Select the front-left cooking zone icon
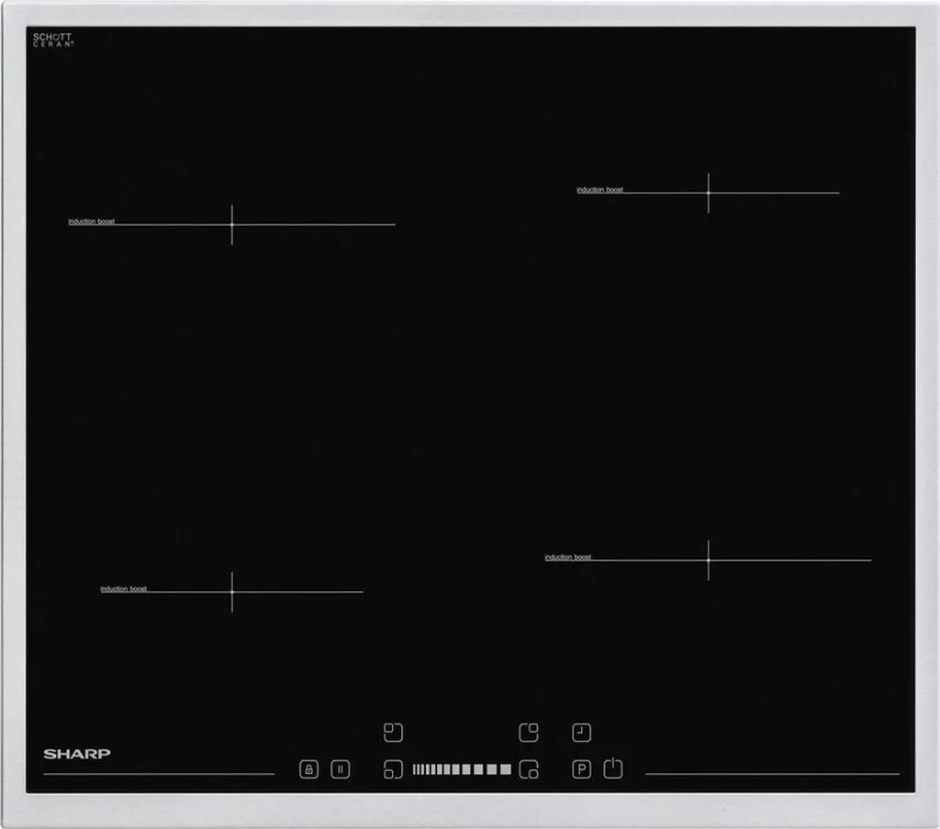Image resolution: width=940 pixels, height=829 pixels. click(x=393, y=769)
